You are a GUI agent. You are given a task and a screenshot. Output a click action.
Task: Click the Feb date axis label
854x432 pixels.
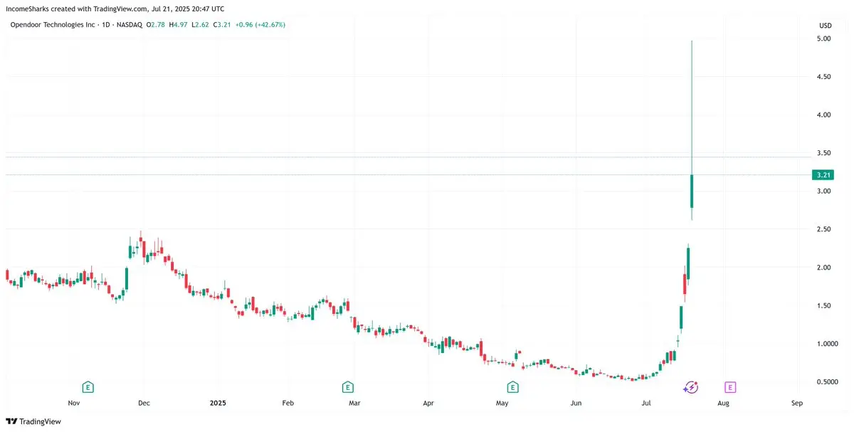(288, 403)
